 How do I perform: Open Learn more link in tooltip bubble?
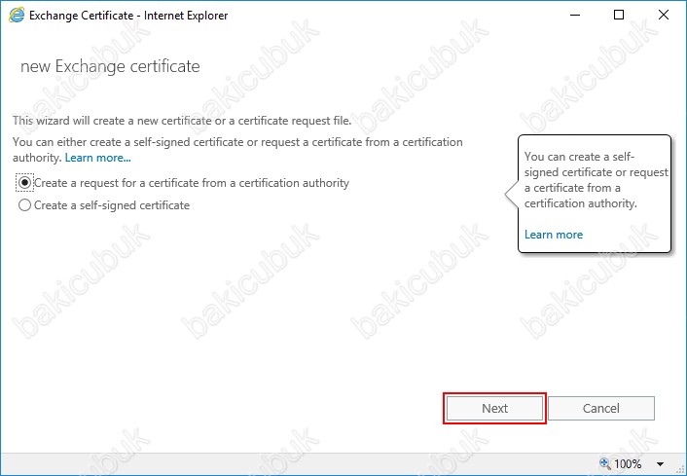(x=554, y=235)
